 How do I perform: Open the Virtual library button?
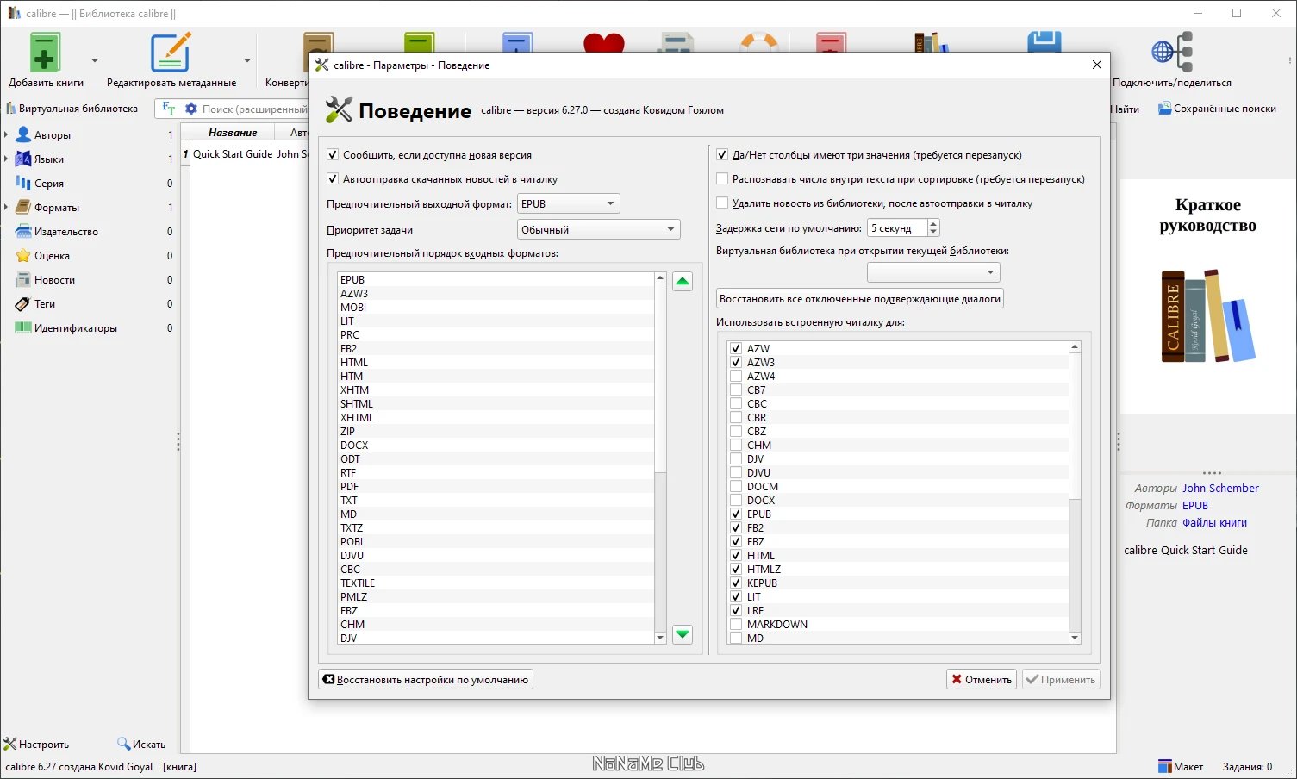[x=72, y=109]
